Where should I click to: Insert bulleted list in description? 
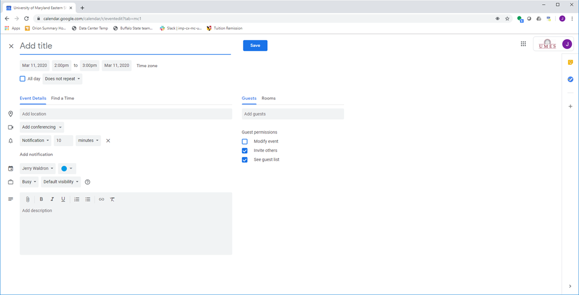pyautogui.click(x=88, y=199)
